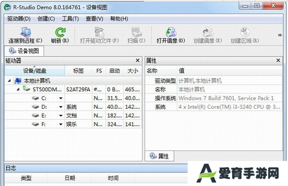Open the Help (帮助) menu
This screenshot has height=186, width=288.
(x=119, y=19)
